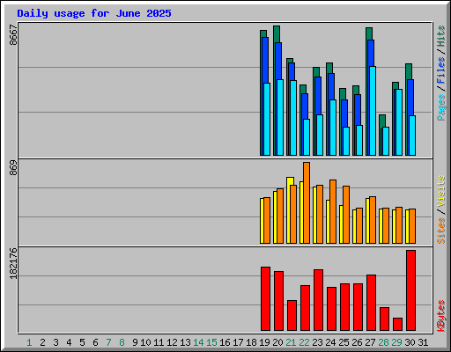
Task: Click the yellow Visits bar for day 21
Action: click(288, 210)
